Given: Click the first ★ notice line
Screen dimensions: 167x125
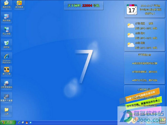Looking at the screenshot, I should [x=145, y=63].
